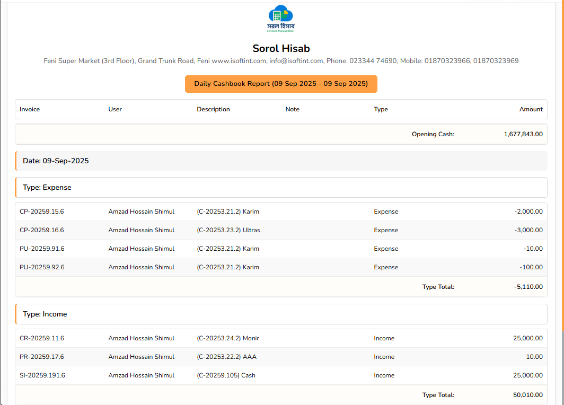Screen dimensions: 564x405
Task: Click the (C-20253.23.2) Ultras description
Action: [228, 230]
